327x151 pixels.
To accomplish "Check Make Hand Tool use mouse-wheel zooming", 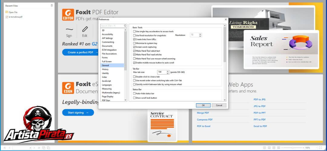I will [134, 59].
